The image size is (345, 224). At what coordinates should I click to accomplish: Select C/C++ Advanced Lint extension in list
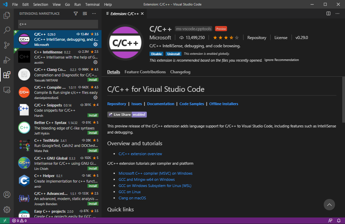point(58,199)
